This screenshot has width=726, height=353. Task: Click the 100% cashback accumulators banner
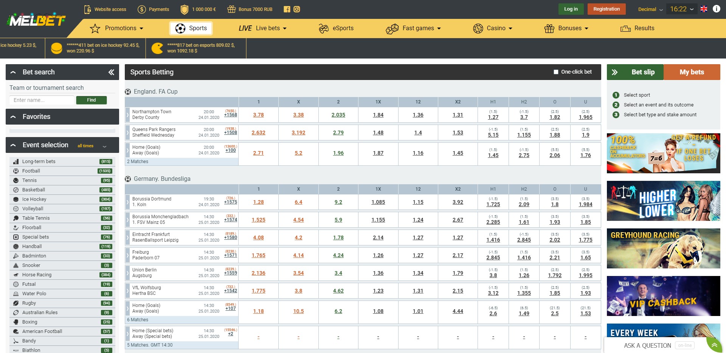pos(664,153)
